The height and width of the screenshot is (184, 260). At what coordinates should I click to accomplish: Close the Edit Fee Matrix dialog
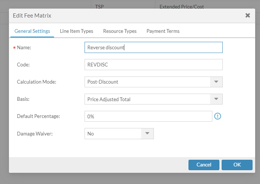(x=247, y=16)
